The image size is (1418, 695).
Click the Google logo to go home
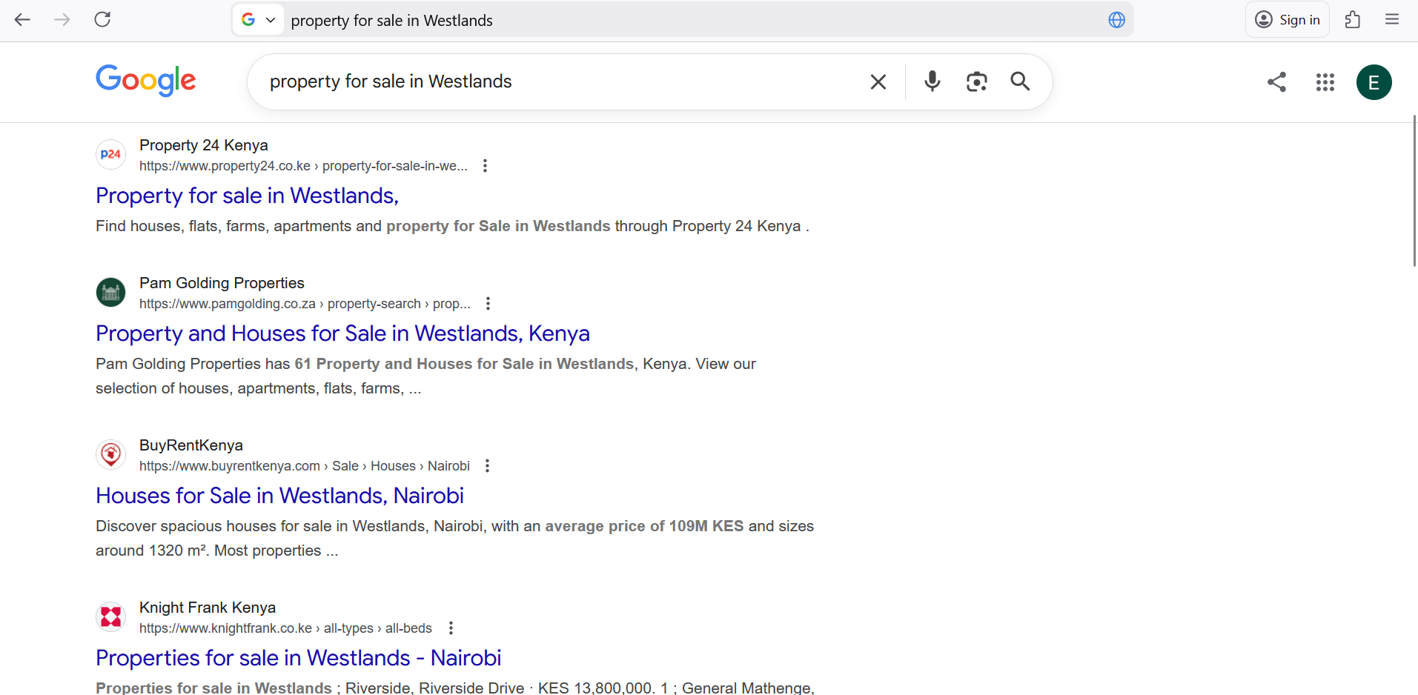click(145, 80)
